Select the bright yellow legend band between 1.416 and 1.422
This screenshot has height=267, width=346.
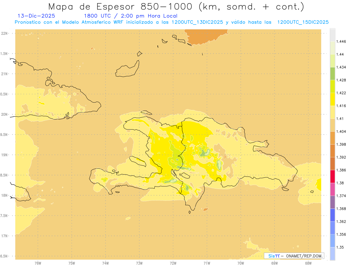pos(333,99)
